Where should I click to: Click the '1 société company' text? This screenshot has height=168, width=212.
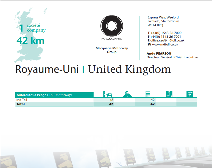(32, 28)
